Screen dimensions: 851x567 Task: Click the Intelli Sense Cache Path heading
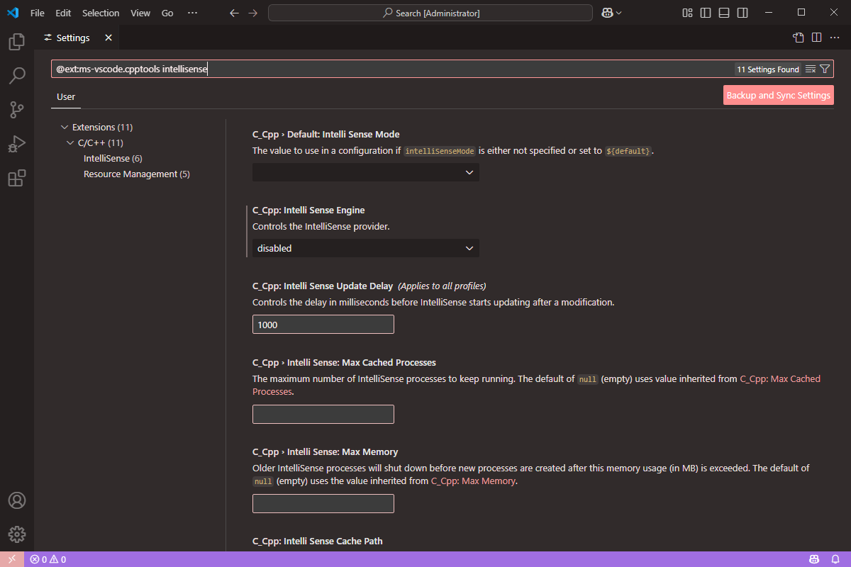click(318, 541)
